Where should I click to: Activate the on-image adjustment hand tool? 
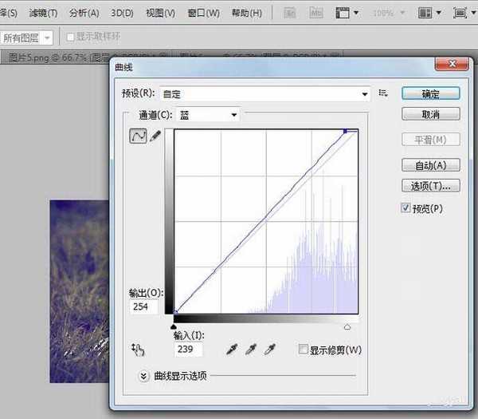pos(138,349)
